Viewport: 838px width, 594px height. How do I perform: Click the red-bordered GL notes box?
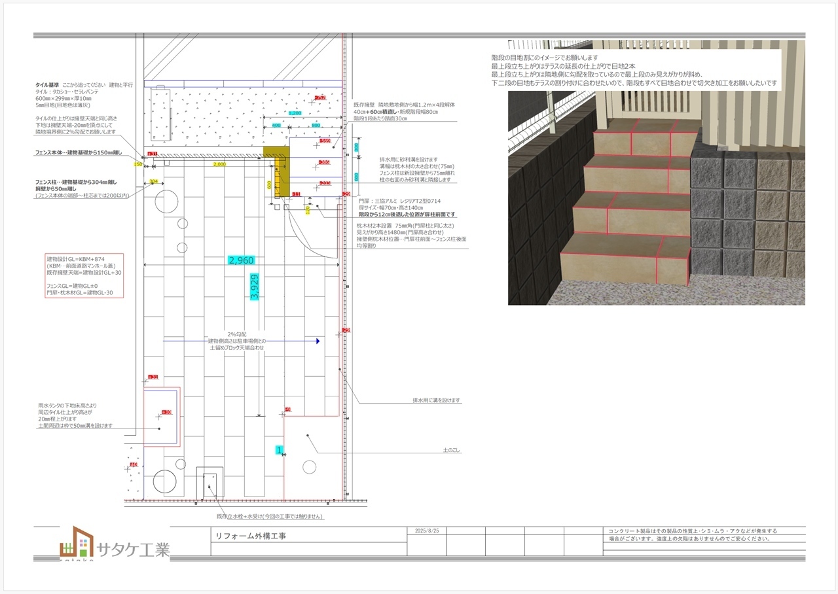pyautogui.click(x=83, y=275)
